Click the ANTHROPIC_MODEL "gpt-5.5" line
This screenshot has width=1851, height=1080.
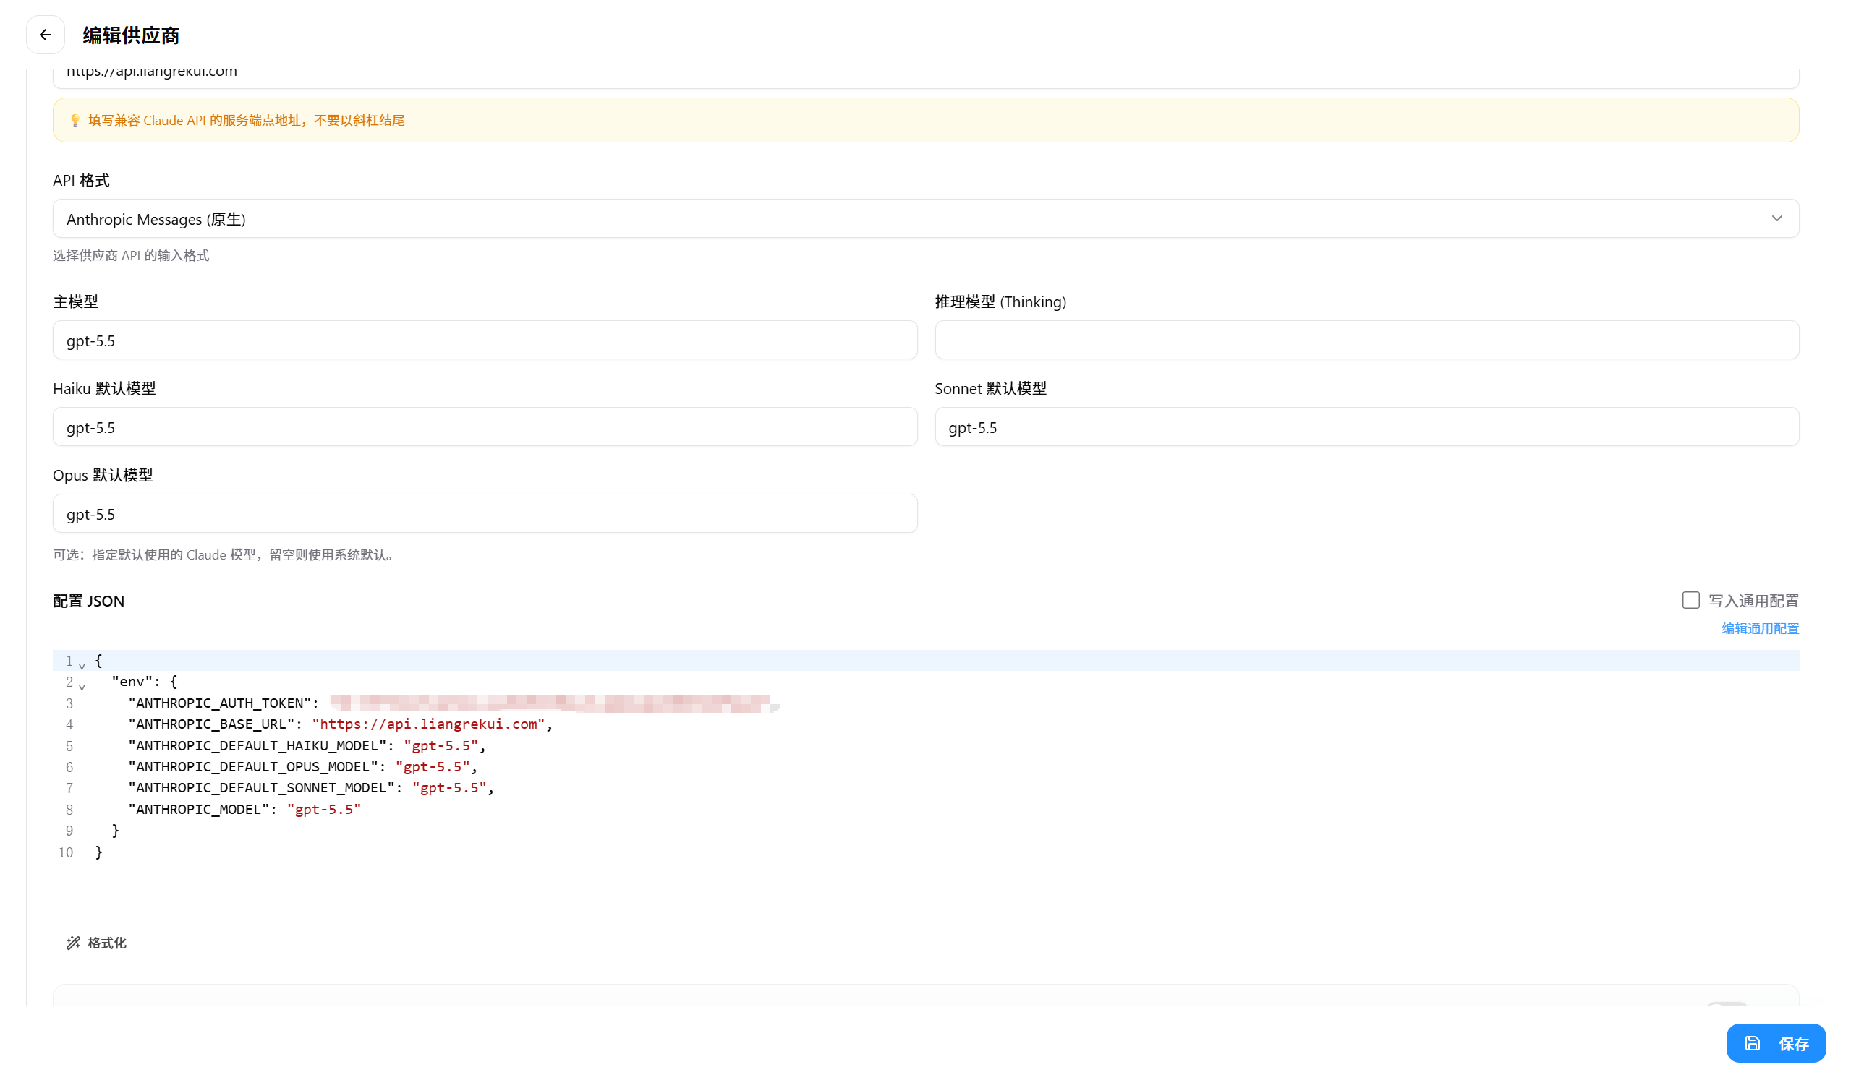point(244,809)
